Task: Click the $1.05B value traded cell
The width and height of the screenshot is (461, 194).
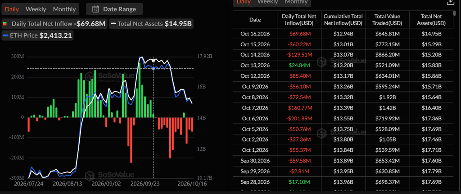Action: click(387, 140)
